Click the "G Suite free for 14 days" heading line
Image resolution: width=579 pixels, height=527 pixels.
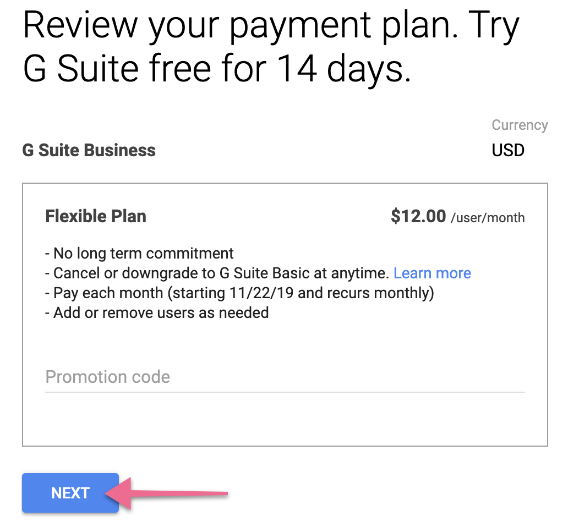tap(217, 70)
